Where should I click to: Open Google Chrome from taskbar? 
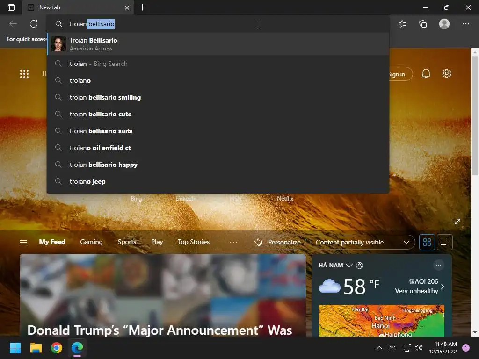(x=57, y=348)
